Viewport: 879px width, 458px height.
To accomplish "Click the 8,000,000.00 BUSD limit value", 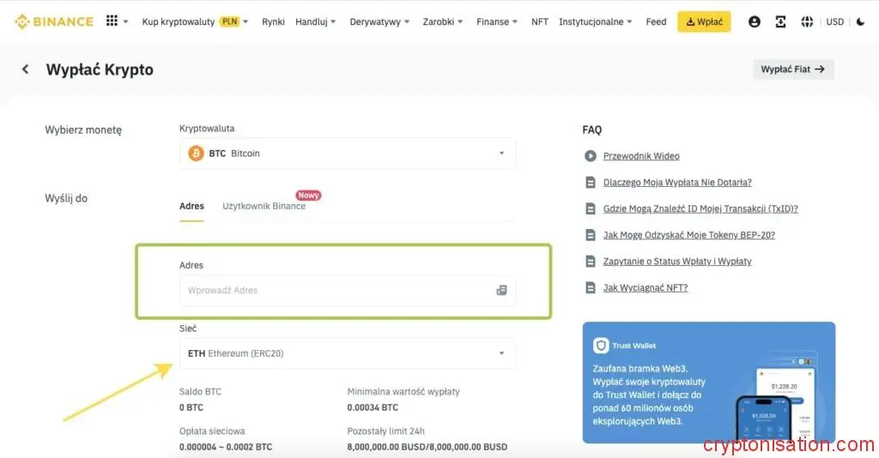I will tap(427, 447).
